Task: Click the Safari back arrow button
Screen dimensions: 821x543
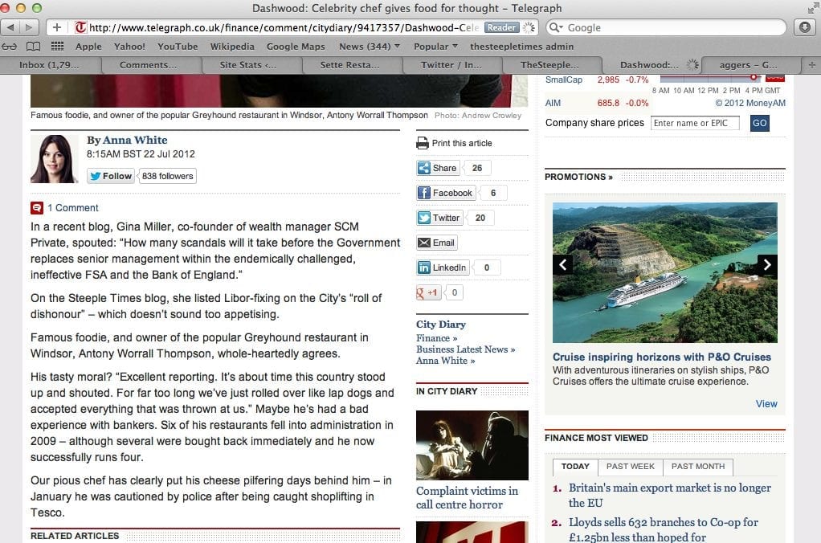Action: (10, 27)
